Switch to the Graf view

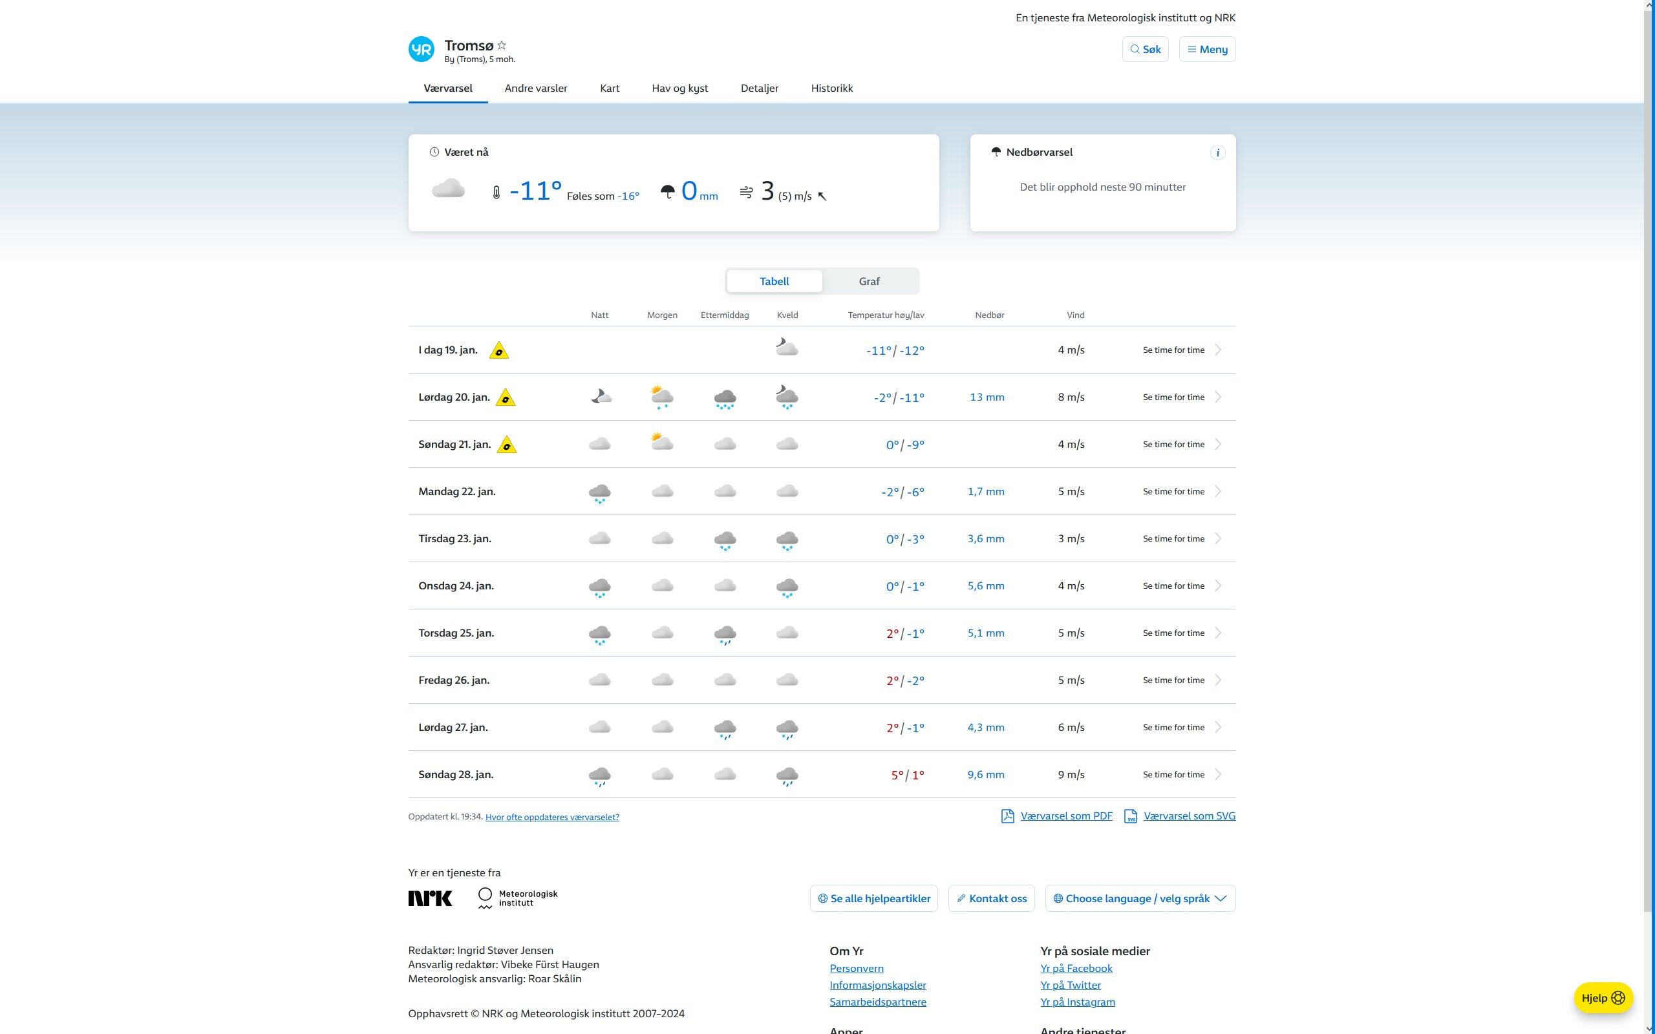(x=870, y=281)
